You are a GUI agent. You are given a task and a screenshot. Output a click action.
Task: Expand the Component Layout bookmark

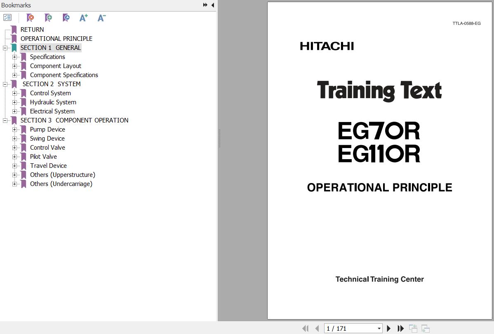[x=14, y=66]
